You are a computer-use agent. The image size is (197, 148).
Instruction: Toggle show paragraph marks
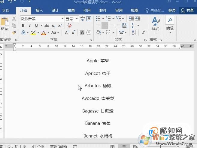point(143,32)
